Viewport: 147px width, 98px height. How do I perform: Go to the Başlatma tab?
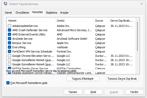[x=52, y=13]
